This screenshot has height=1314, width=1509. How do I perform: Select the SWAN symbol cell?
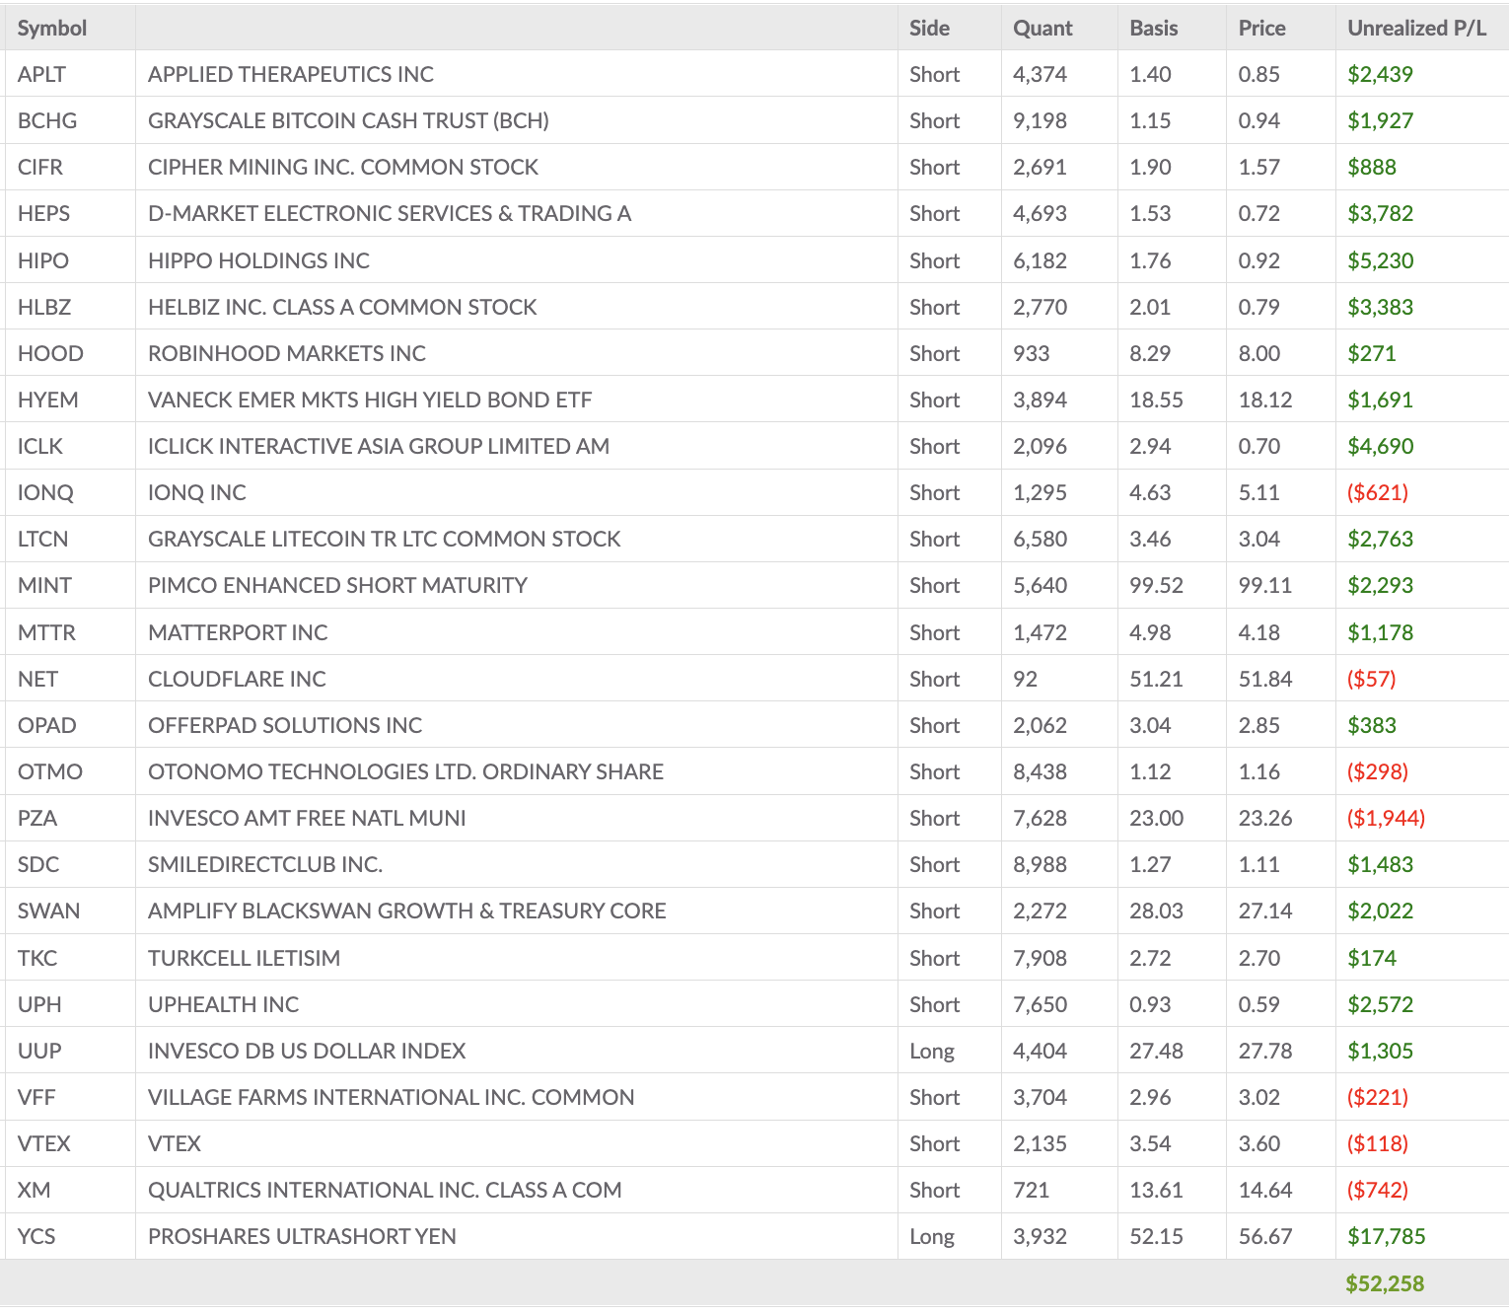pos(49,911)
